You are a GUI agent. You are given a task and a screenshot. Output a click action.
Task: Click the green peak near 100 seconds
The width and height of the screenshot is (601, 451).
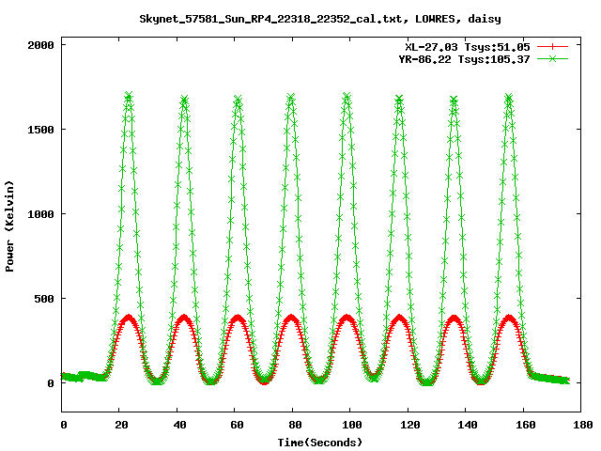[x=347, y=96]
